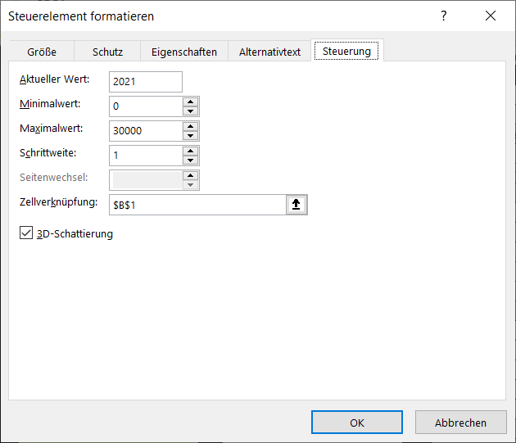Decrease Schrittweite with down arrow
Screen dimensions: 516x443
click(x=190, y=160)
